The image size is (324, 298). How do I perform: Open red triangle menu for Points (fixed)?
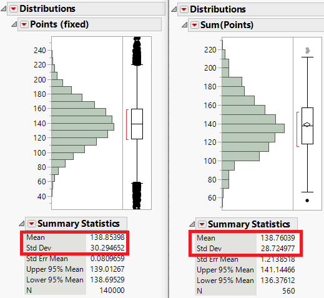pyautogui.click(x=24, y=24)
